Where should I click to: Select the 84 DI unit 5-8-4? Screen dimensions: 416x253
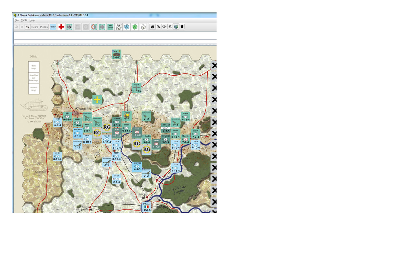click(87, 128)
